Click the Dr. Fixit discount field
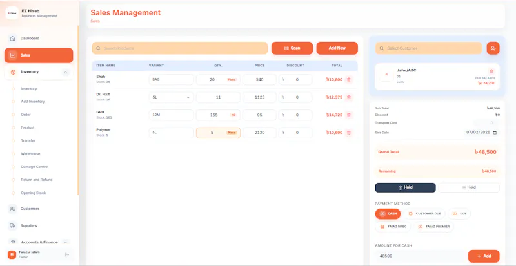 point(295,97)
